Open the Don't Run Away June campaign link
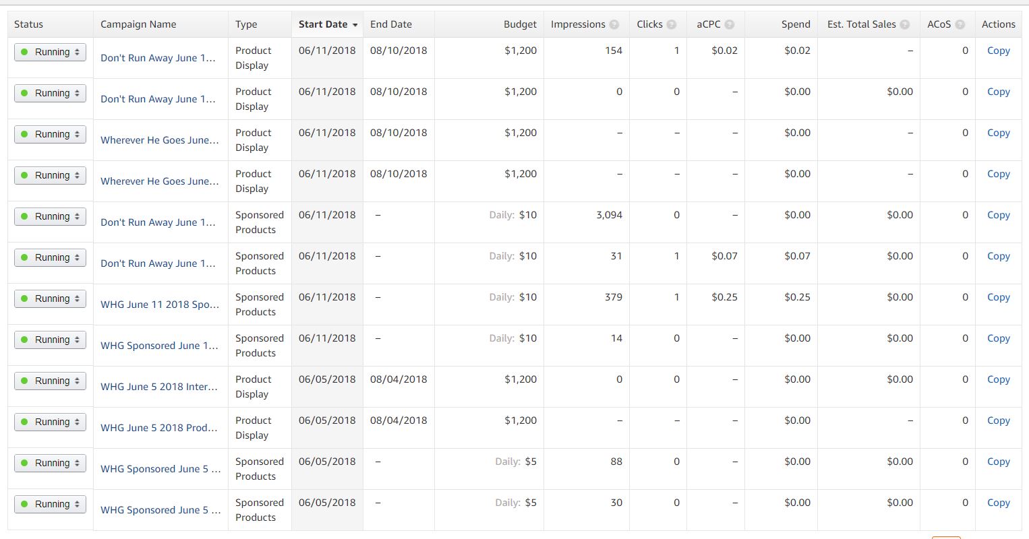Viewport: 1029px width, 539px height. pyautogui.click(x=159, y=58)
